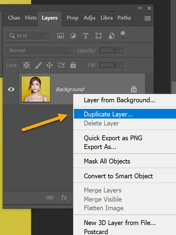Filter for shape layers icon

[x=99, y=36]
